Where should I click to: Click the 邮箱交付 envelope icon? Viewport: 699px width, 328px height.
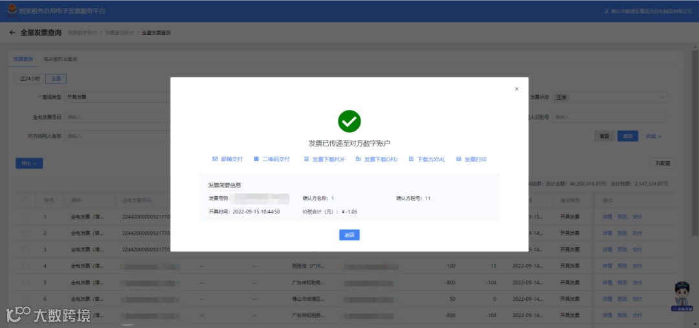coord(215,159)
